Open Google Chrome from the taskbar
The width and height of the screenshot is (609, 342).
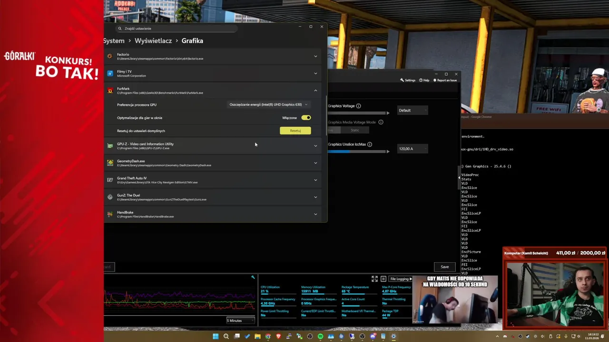pos(268,336)
